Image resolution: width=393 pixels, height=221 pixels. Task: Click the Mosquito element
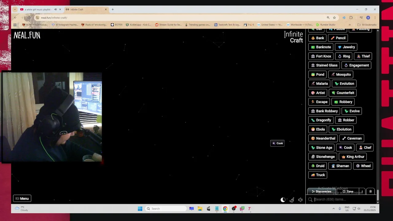(341, 75)
